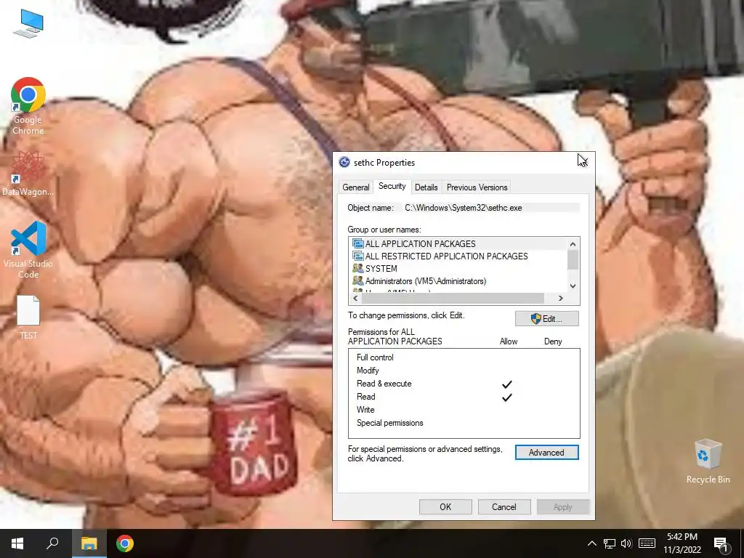Click the Allow checkmark for Read
This screenshot has height=558, width=744.
point(507,397)
